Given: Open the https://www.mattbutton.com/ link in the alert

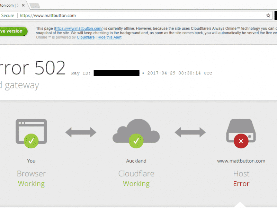Looking at the screenshot, I should [79, 28].
